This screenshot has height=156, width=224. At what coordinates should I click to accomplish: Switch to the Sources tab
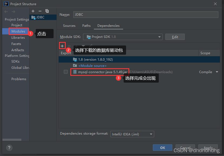click(x=69, y=26)
